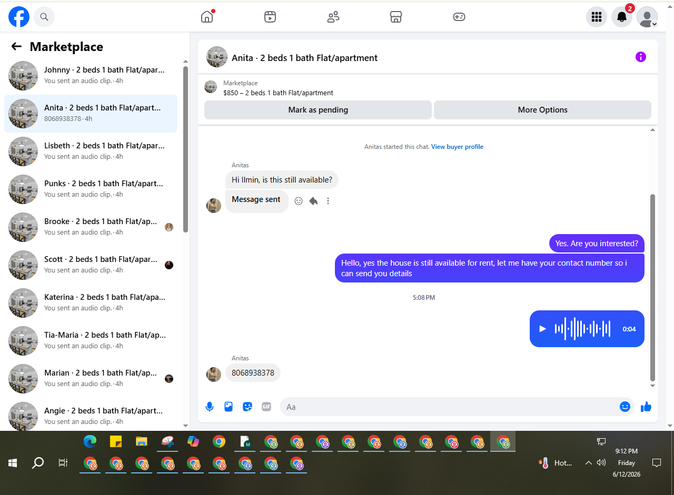Open the View buyer profile link
Image resolution: width=674 pixels, height=495 pixels.
pyautogui.click(x=457, y=147)
